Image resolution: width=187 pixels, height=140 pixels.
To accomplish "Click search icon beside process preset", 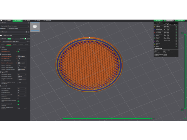I will tap(29, 42).
